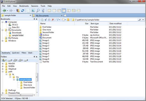Go up one folder level
Image resolution: width=146 pixels, height=101 pixels.
point(18,11)
